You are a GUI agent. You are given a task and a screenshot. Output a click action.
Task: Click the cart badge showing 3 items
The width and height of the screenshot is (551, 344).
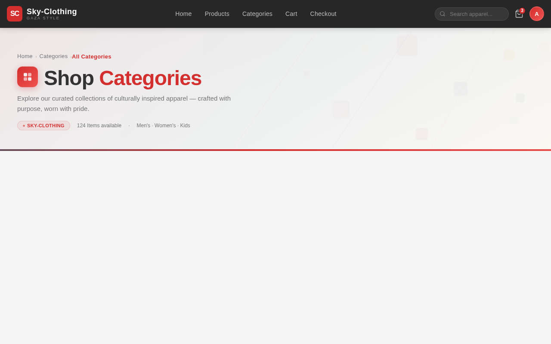point(521,10)
